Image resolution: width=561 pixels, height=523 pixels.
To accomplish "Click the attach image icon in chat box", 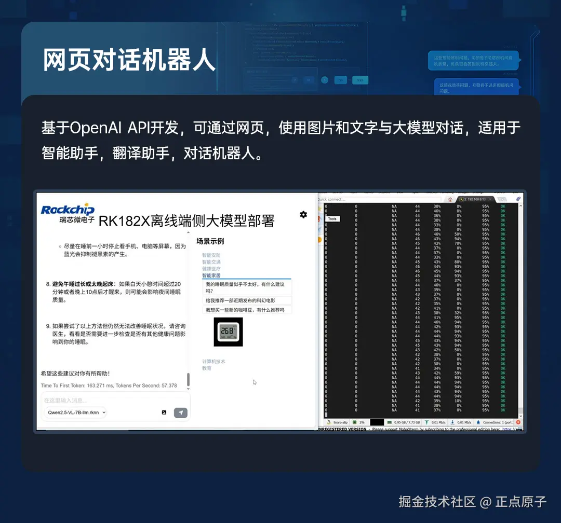I will [x=164, y=412].
